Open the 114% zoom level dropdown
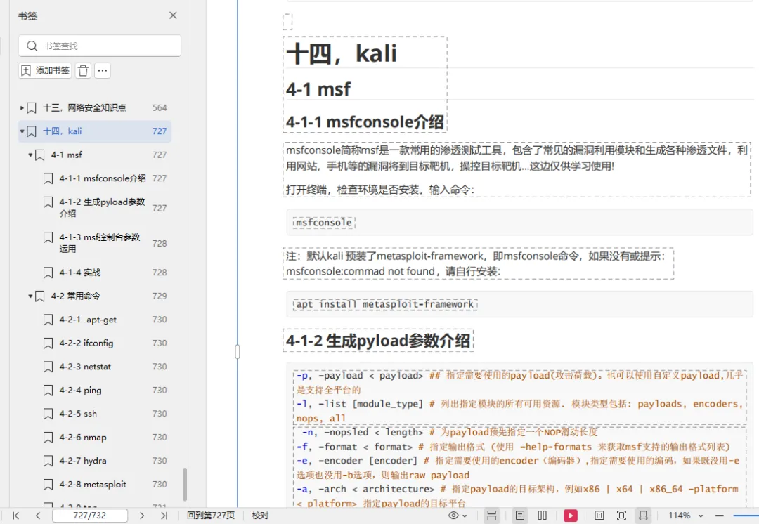Image resolution: width=759 pixels, height=524 pixels. pyautogui.click(x=685, y=516)
